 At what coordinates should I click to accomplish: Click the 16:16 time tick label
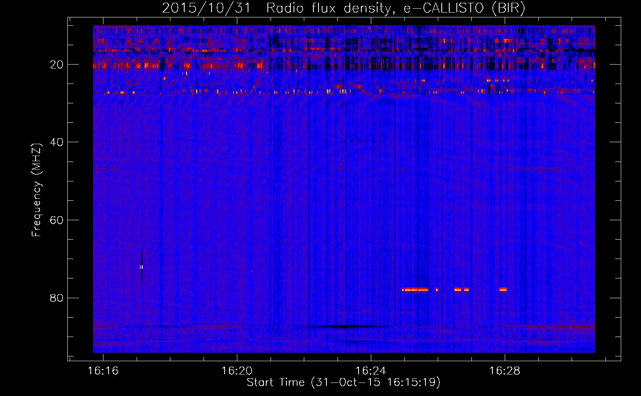pos(103,371)
